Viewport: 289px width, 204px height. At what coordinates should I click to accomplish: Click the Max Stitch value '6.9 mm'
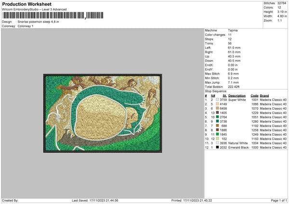pos(233,74)
